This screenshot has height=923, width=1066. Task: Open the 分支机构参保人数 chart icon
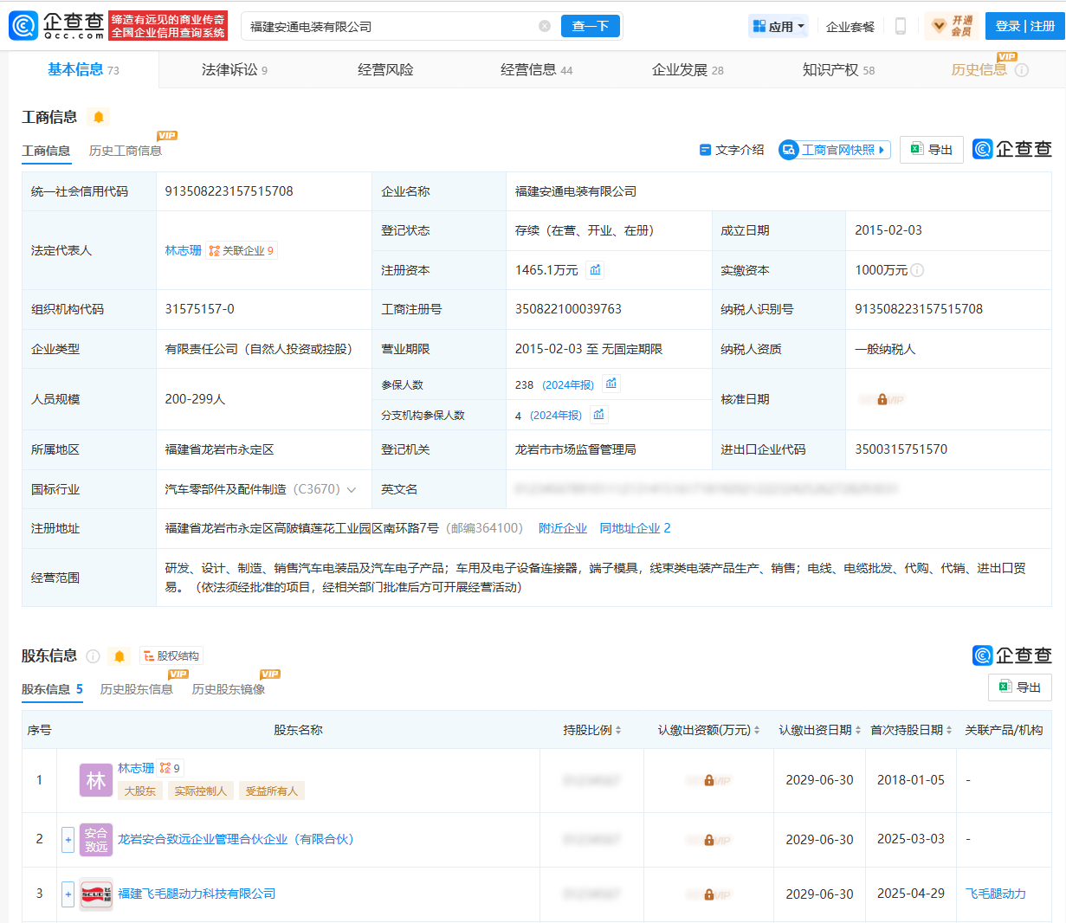[598, 415]
